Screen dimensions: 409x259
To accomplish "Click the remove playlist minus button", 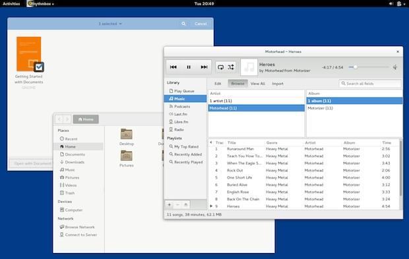I will click(177, 205).
